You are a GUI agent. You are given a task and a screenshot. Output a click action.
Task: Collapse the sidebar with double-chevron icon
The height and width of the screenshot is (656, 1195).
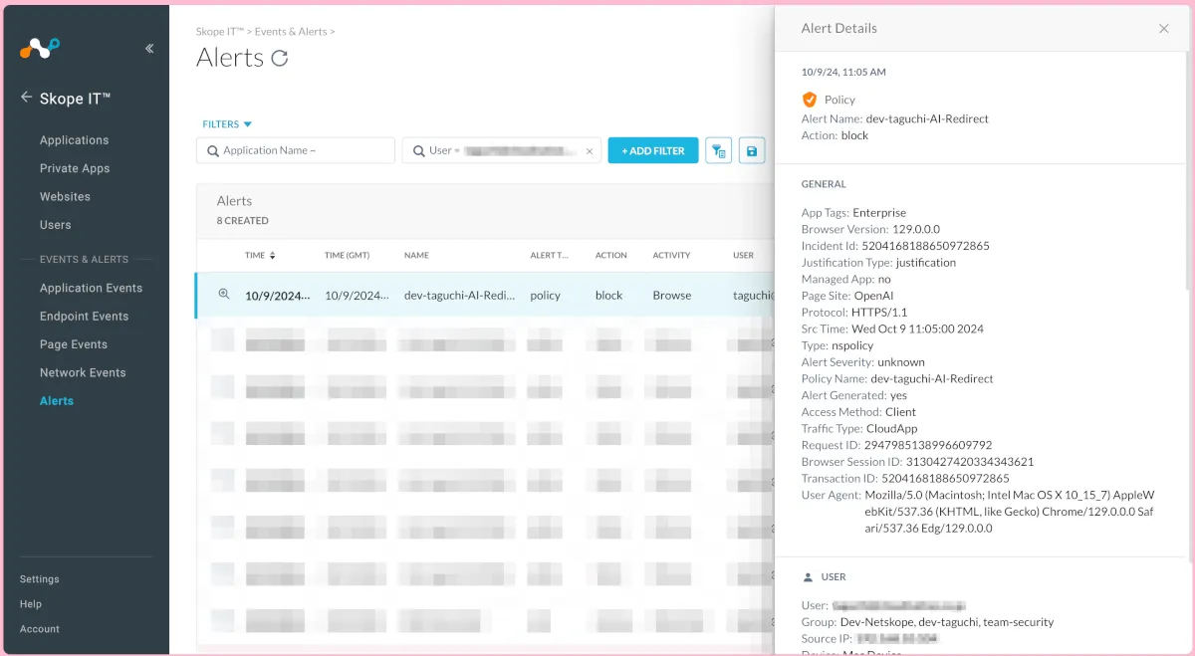click(149, 48)
